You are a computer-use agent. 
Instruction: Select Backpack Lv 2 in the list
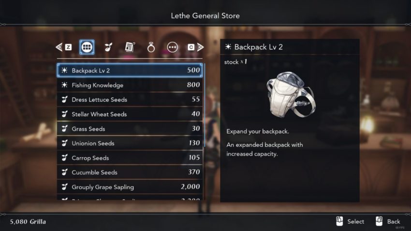pyautogui.click(x=130, y=70)
